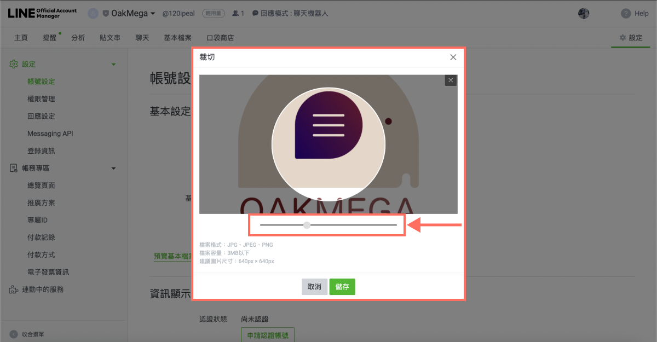Image resolution: width=657 pixels, height=342 pixels.
Task: Click the 回應模式 chat bubble icon
Action: pyautogui.click(x=255, y=13)
